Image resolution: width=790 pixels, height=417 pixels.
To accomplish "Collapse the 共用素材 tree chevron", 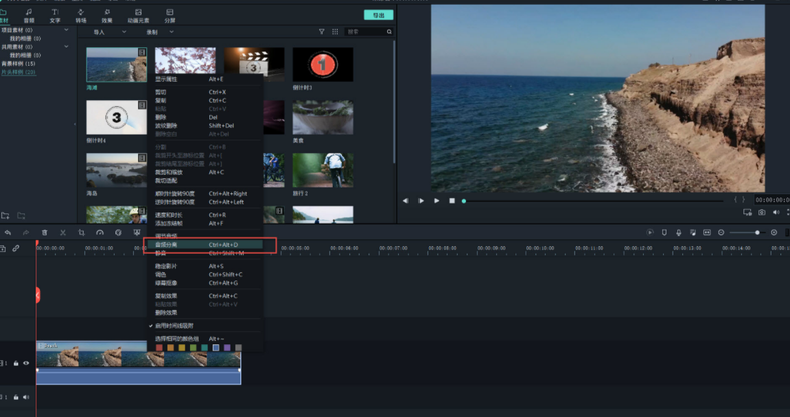I will coord(66,47).
